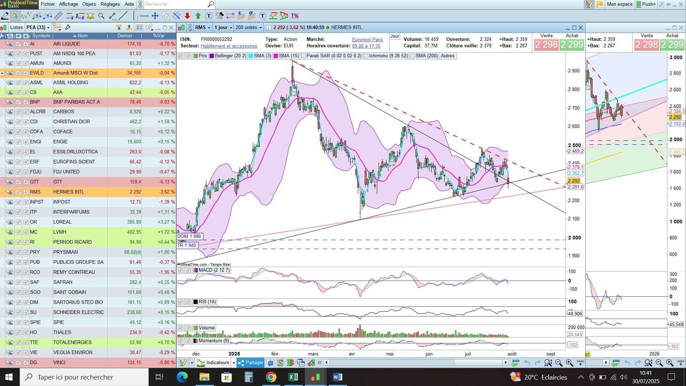The width and height of the screenshot is (686, 386).
Task: Click the Partager button
Action: point(250,363)
